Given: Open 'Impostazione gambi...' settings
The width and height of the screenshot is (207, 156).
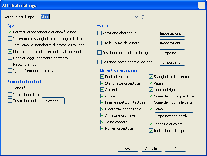Looking at the screenshot, I should (x=174, y=116).
